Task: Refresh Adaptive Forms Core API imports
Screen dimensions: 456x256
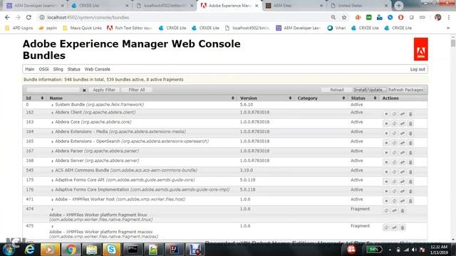Action: (x=394, y=182)
